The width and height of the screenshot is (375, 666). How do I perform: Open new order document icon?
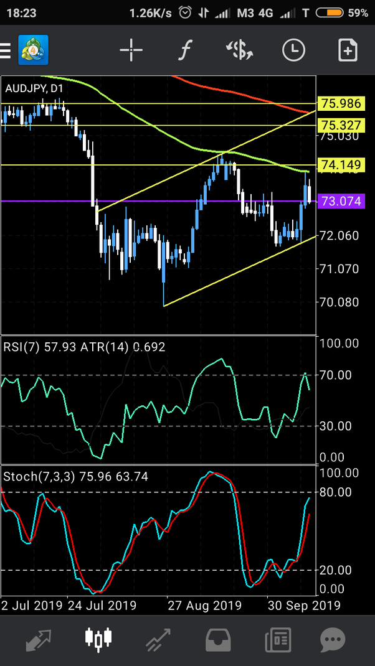click(x=348, y=50)
